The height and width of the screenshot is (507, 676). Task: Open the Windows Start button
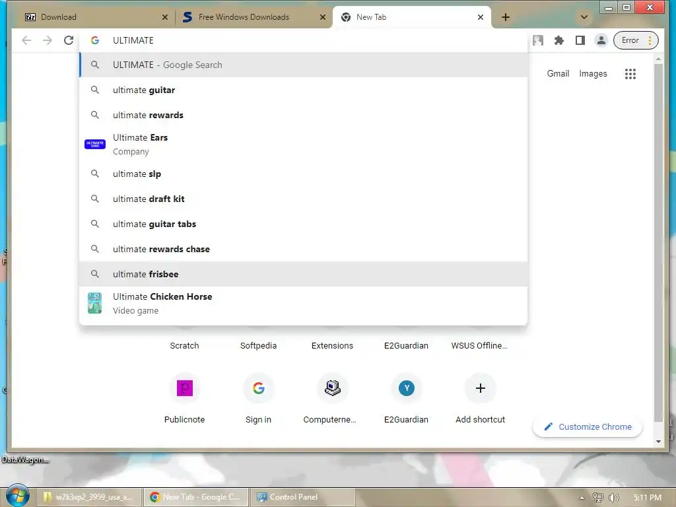click(x=18, y=496)
